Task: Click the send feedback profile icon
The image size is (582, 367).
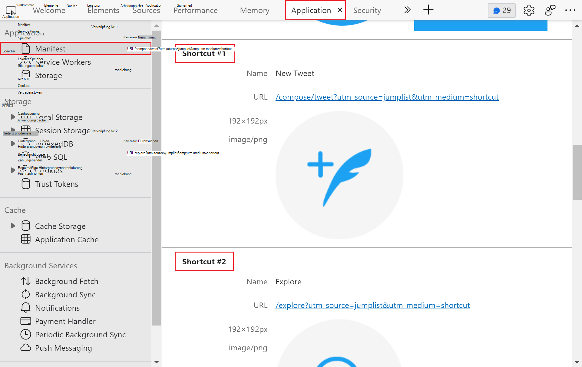Action: (x=550, y=10)
